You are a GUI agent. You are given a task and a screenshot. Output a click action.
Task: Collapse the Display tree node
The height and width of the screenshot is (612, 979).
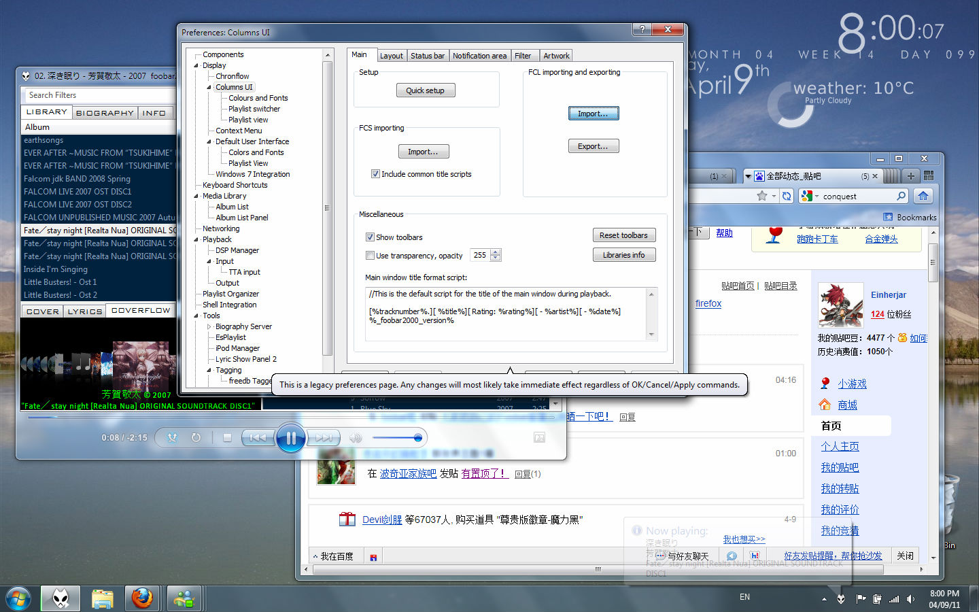pos(196,66)
